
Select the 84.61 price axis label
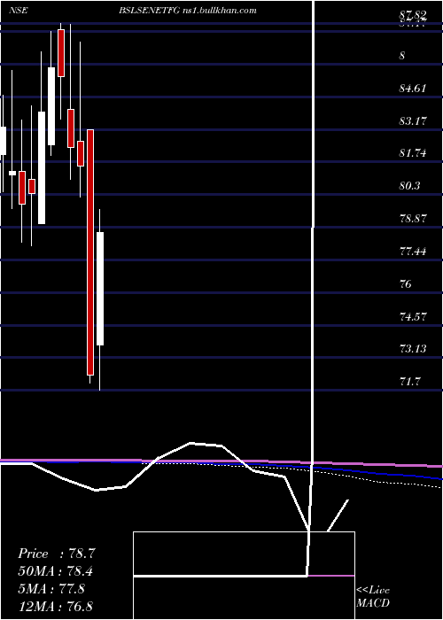[413, 89]
